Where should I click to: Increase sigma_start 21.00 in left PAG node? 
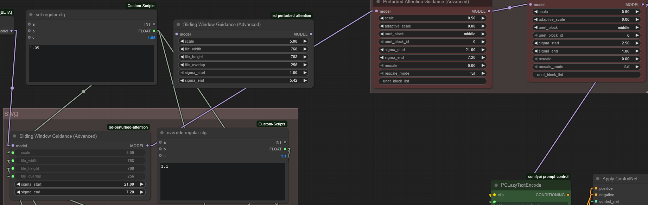pos(483,50)
